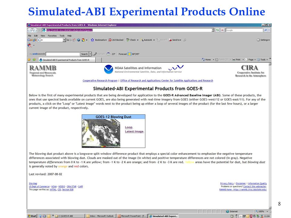
Task: Click the Google toolbar Settings button
Action: pyautogui.click(x=263, y=40)
